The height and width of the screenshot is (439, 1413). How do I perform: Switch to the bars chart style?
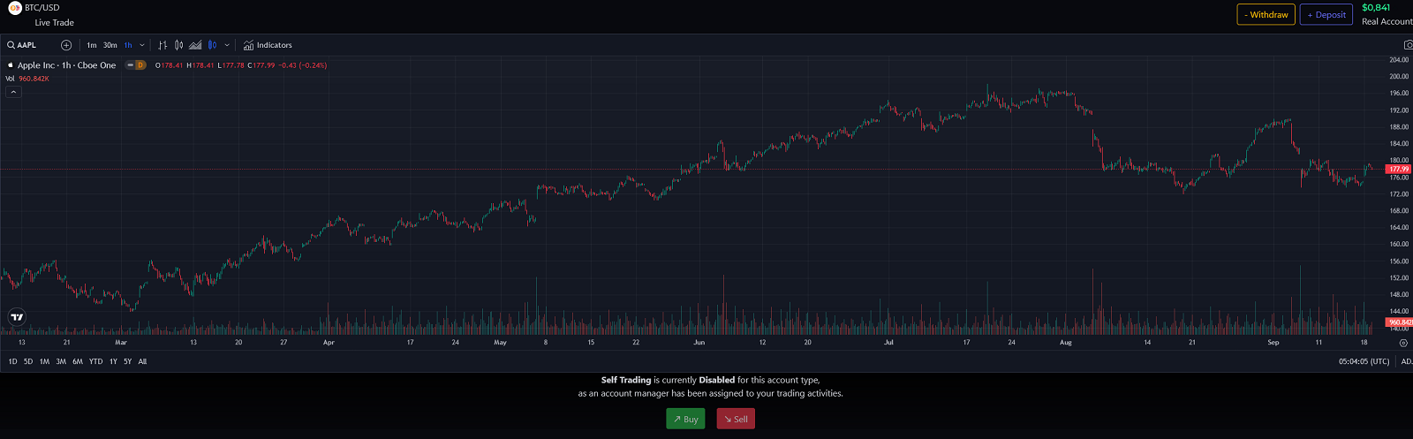pos(162,45)
